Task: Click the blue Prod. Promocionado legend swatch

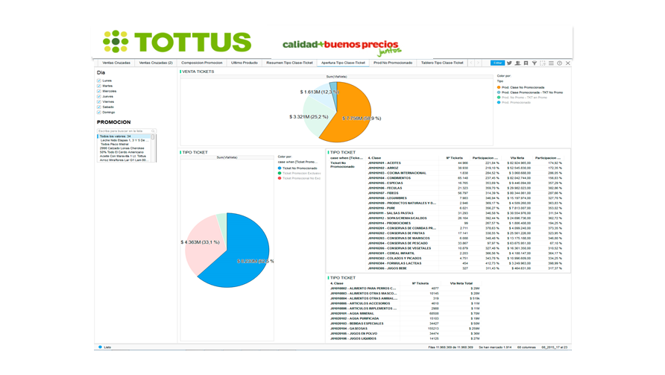Action: coord(499,103)
